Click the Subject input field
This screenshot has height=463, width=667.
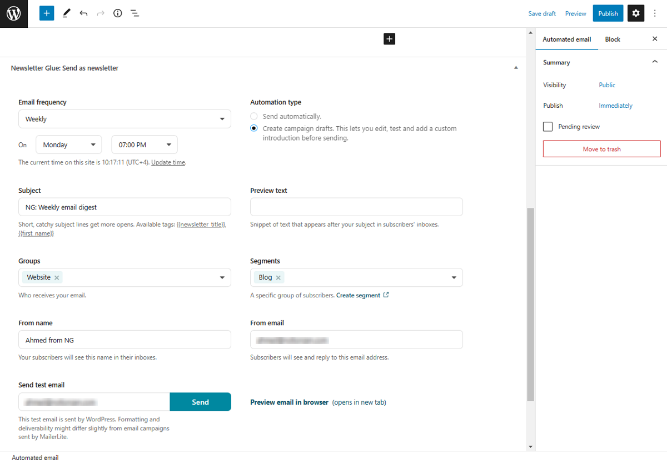click(125, 207)
